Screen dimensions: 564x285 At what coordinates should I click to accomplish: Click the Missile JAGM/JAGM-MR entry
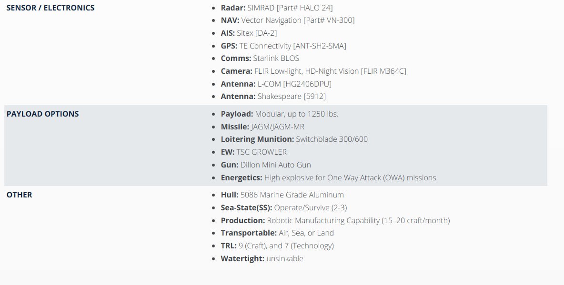pyautogui.click(x=262, y=127)
